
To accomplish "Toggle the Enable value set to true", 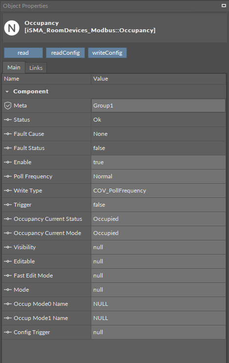I will coord(159,162).
